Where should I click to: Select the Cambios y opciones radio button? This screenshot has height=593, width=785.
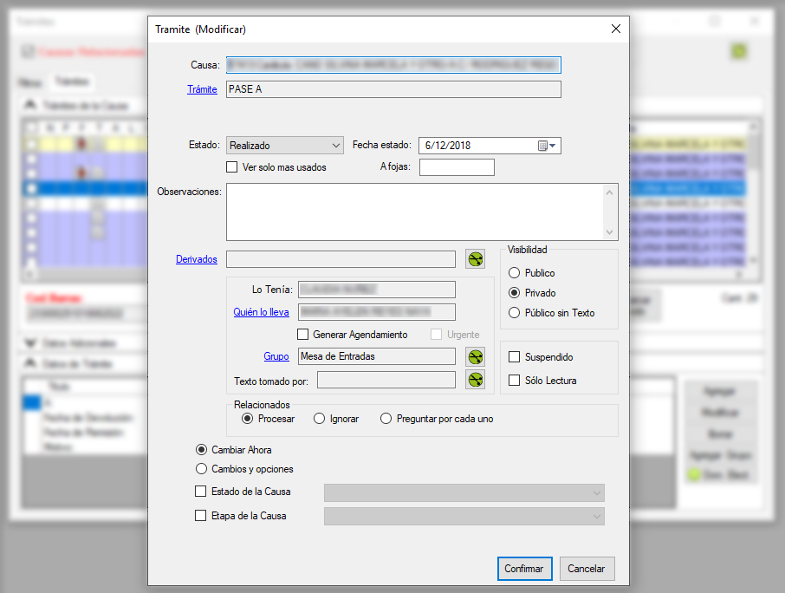tap(202, 469)
